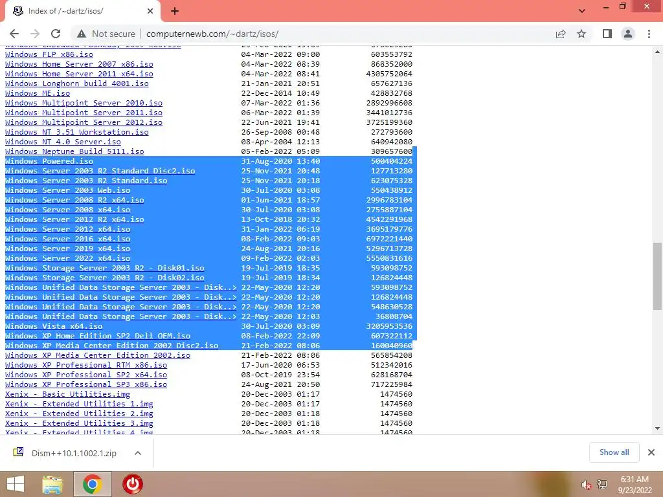Open Chrome three-dot menu

pos(649,34)
